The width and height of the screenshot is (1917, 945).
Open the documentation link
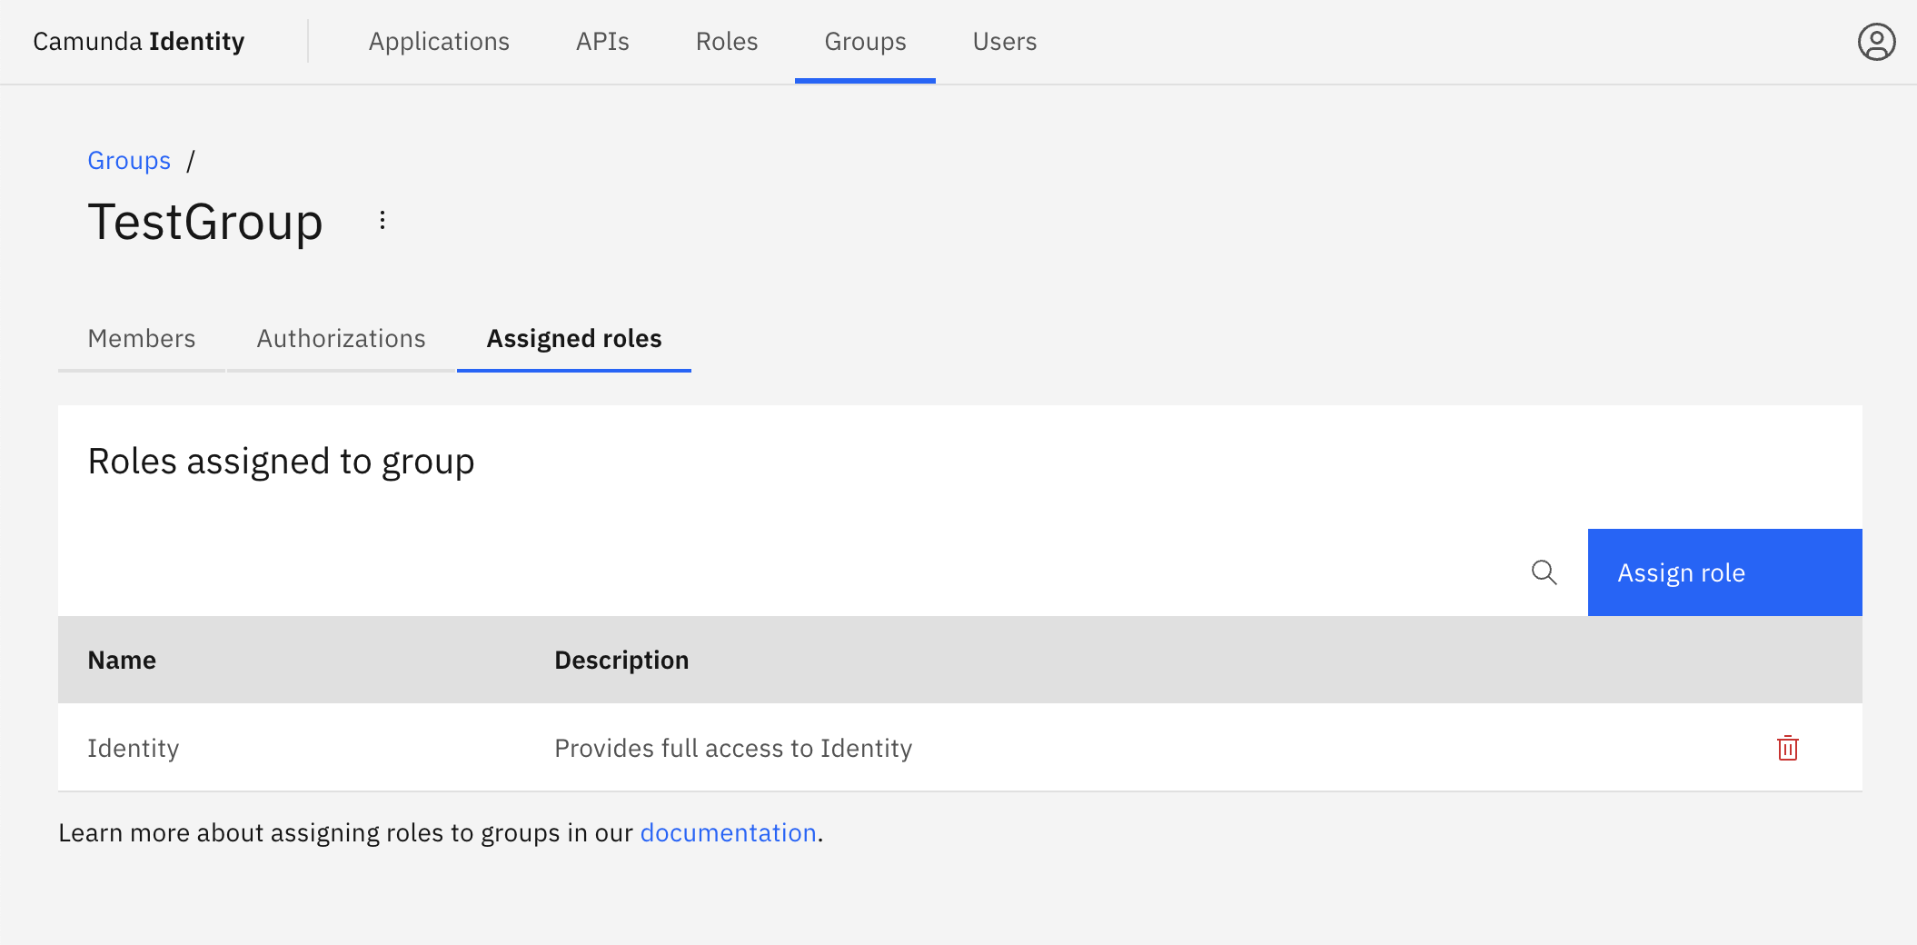[728, 831]
